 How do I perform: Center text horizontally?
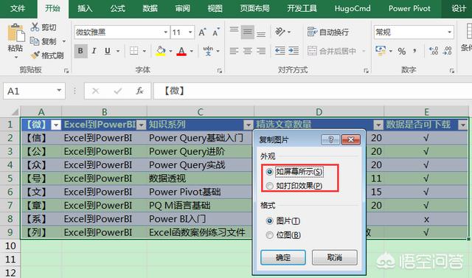pos(248,51)
